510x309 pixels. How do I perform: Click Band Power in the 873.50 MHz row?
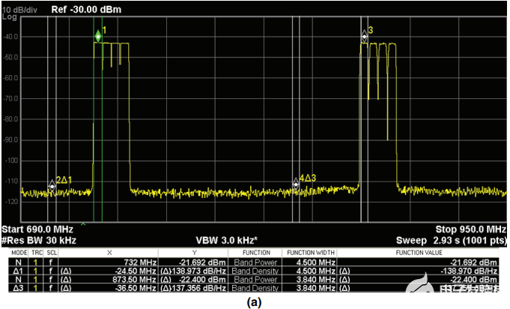[x=255, y=280]
